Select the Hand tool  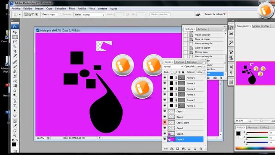coord(15,130)
